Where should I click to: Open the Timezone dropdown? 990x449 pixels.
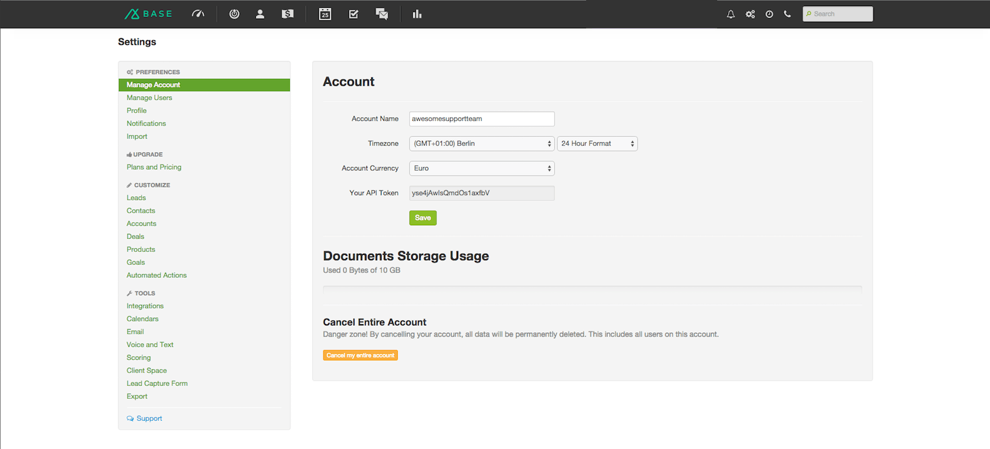pyautogui.click(x=482, y=143)
